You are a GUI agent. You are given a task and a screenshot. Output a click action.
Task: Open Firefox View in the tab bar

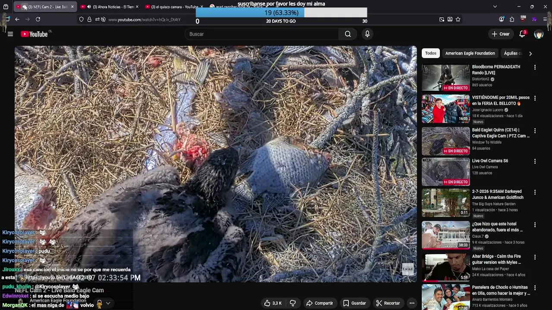click(6, 7)
